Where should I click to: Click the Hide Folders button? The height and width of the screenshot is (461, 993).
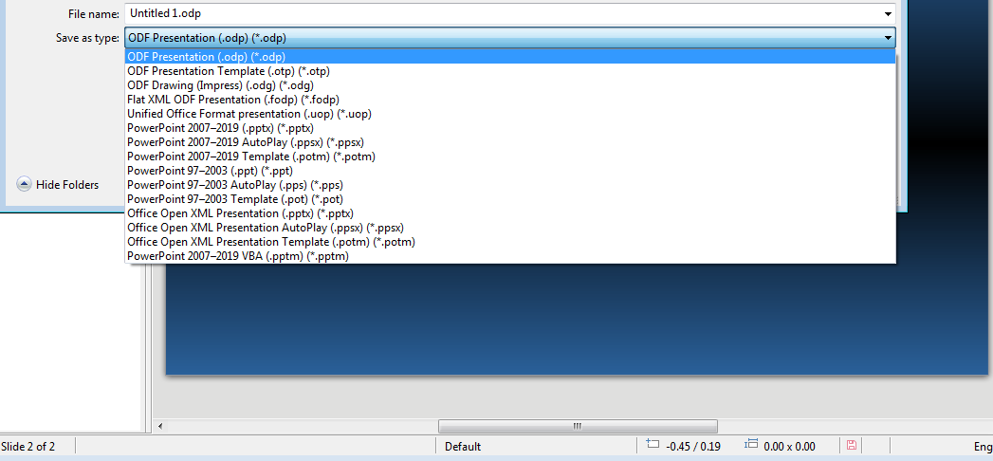58,185
